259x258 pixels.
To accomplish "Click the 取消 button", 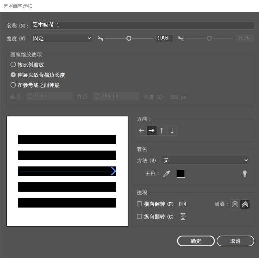I will click(x=235, y=241).
